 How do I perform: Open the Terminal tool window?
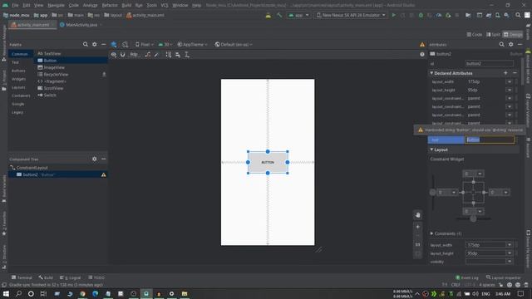(22, 277)
